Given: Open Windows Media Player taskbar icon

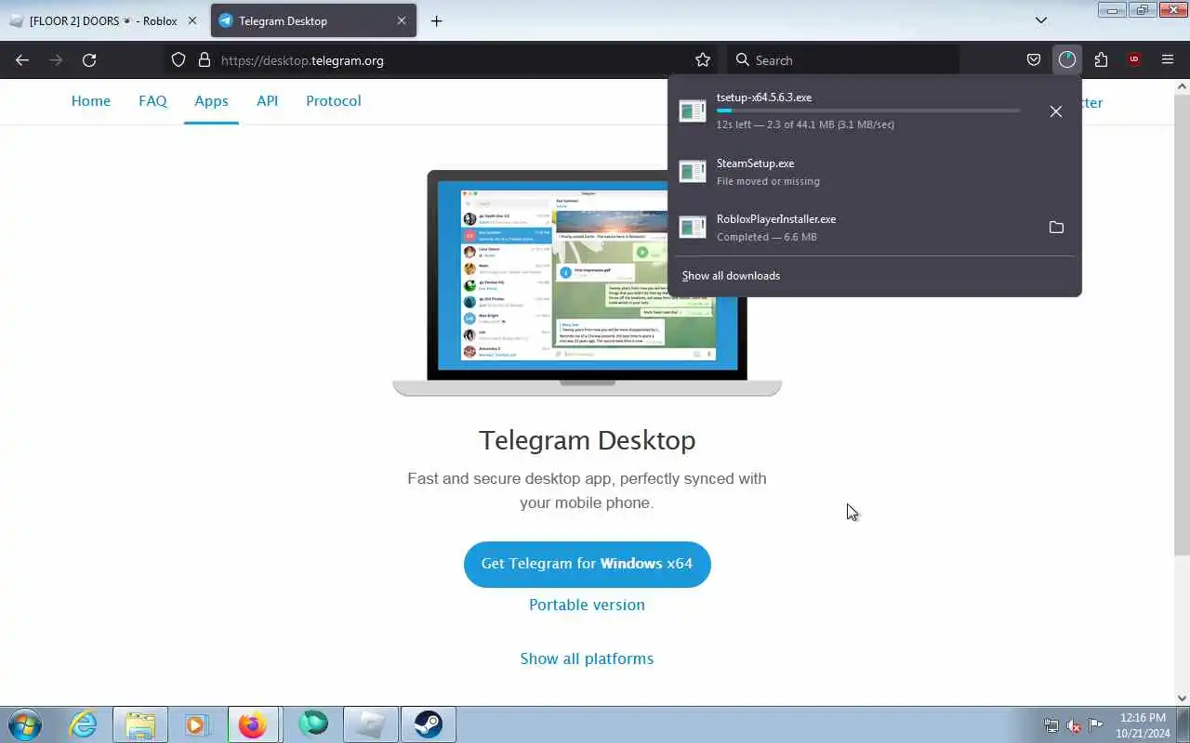Looking at the screenshot, I should tap(196, 724).
